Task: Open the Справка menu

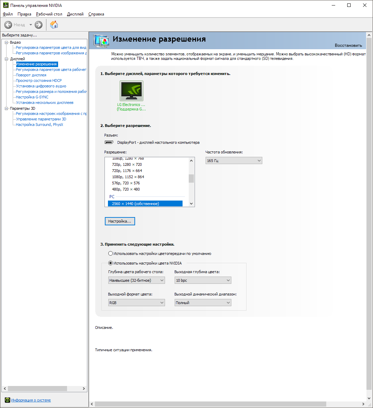Action: (x=96, y=14)
